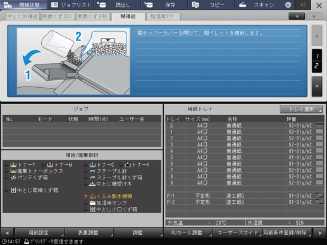Switch to the 加湿用タンク tab

163,16
